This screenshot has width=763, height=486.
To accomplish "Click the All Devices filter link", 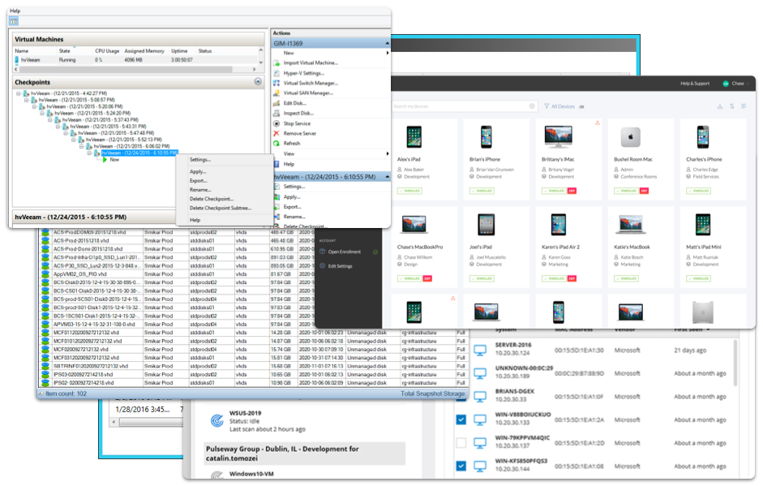I will [x=563, y=106].
